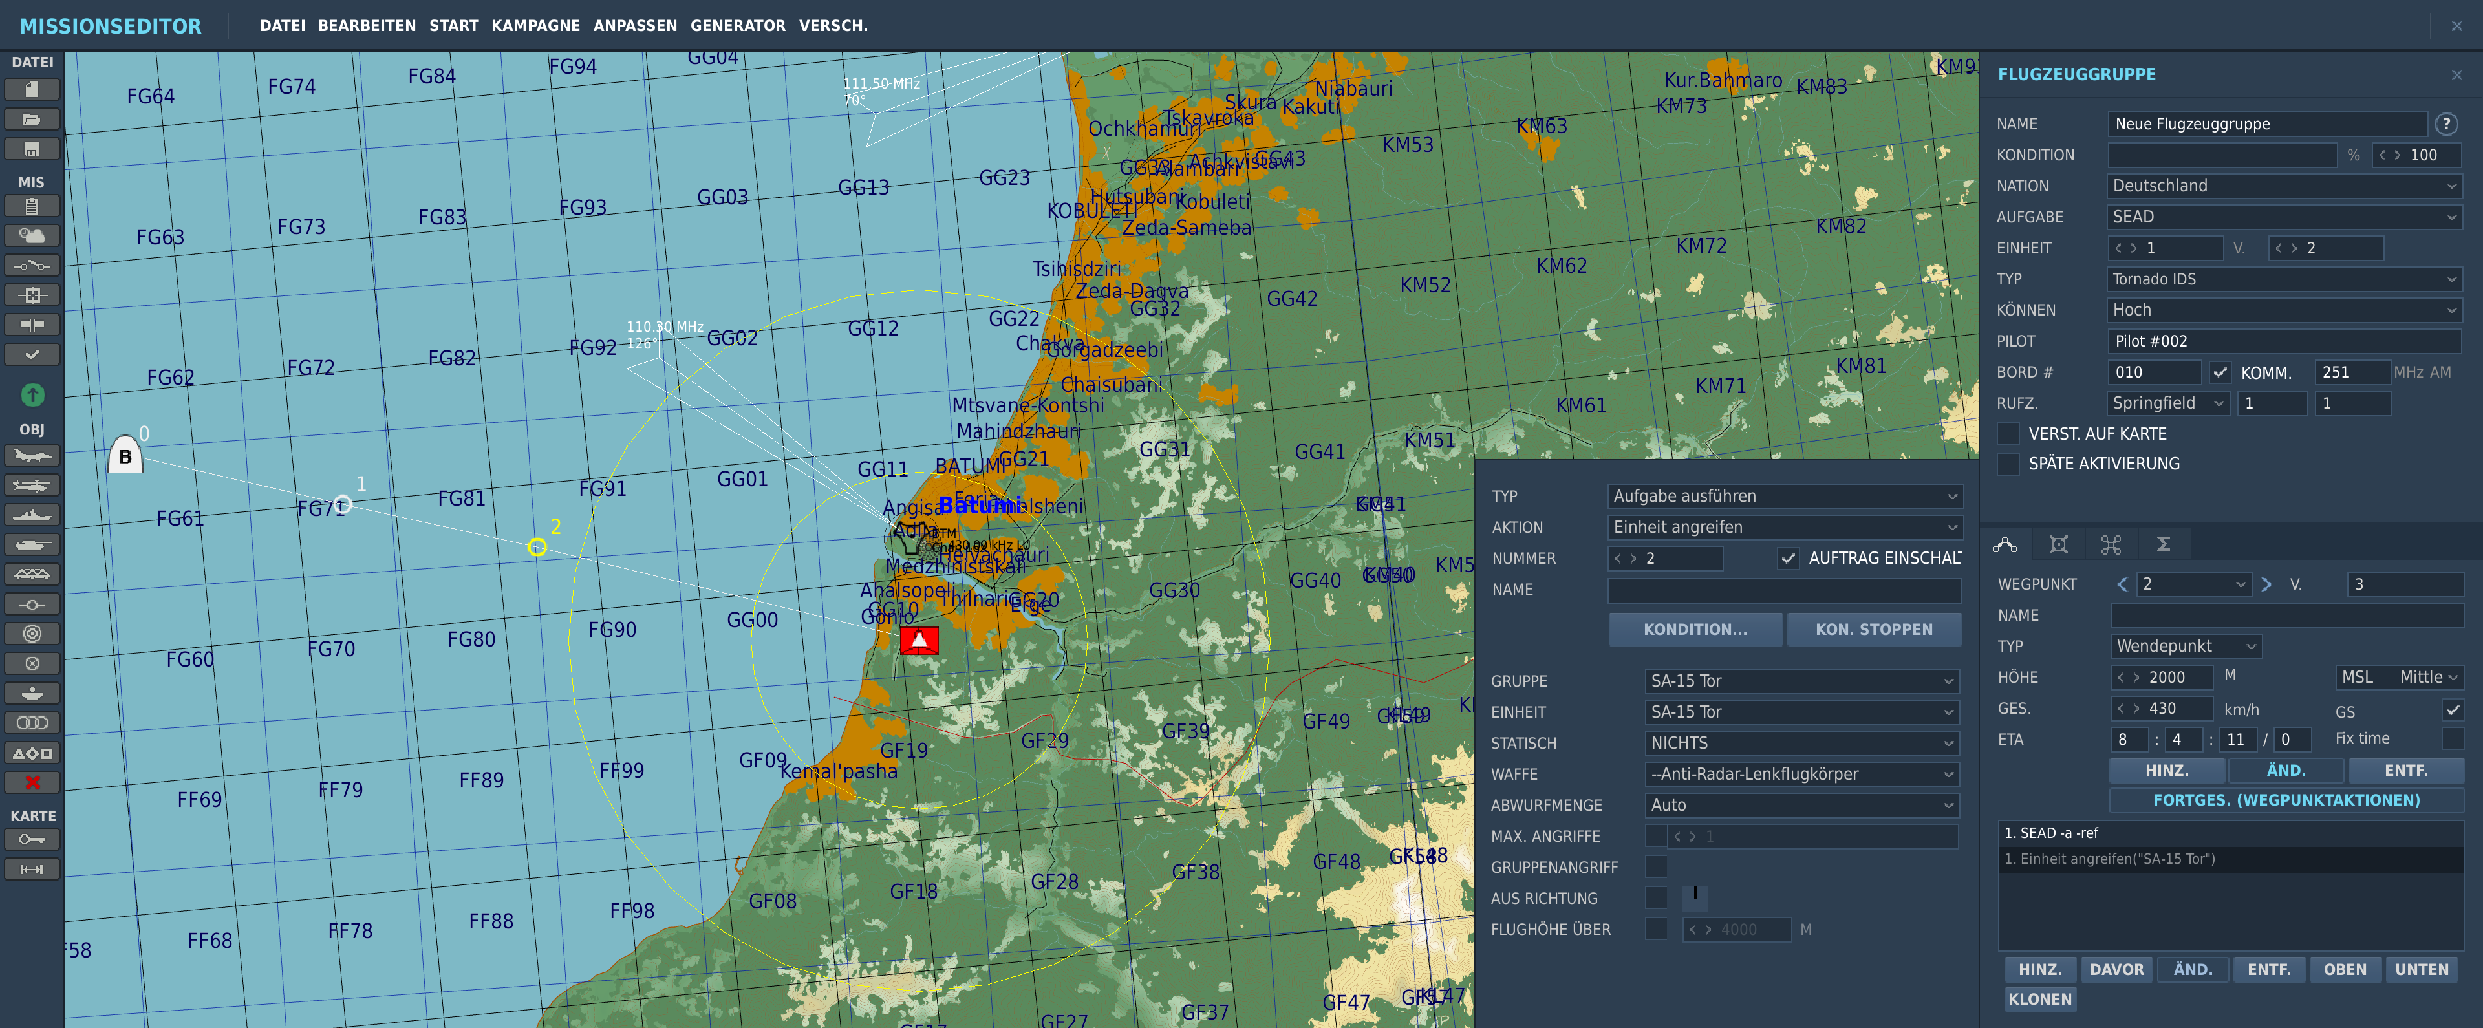Select the trigger zone circle tool
Viewport: 2483px width, 1028px height.
[x=32, y=605]
